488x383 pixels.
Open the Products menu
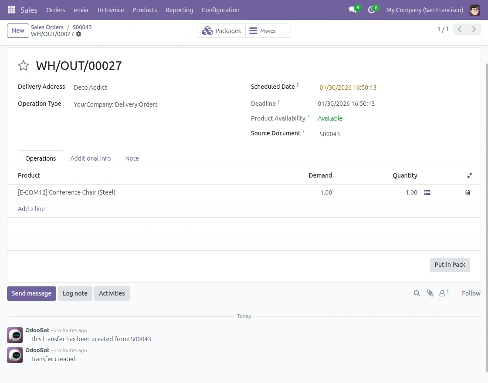pos(145,10)
